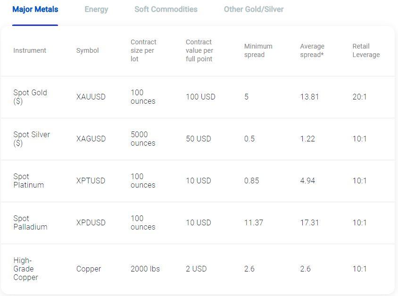Select the Spot Gold ($) instrument name

(x=30, y=97)
